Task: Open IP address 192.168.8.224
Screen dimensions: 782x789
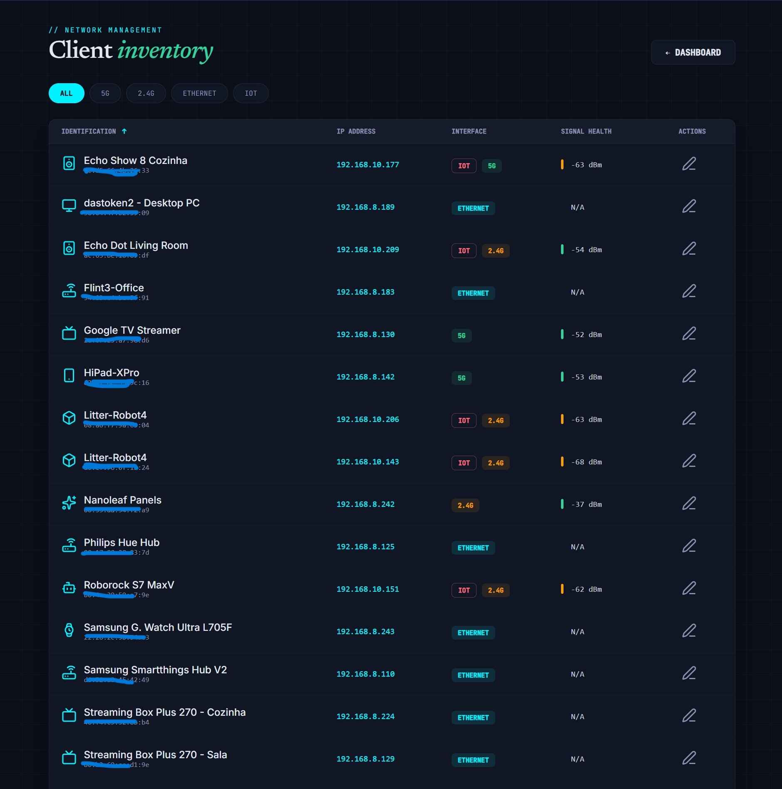Action: pos(365,717)
